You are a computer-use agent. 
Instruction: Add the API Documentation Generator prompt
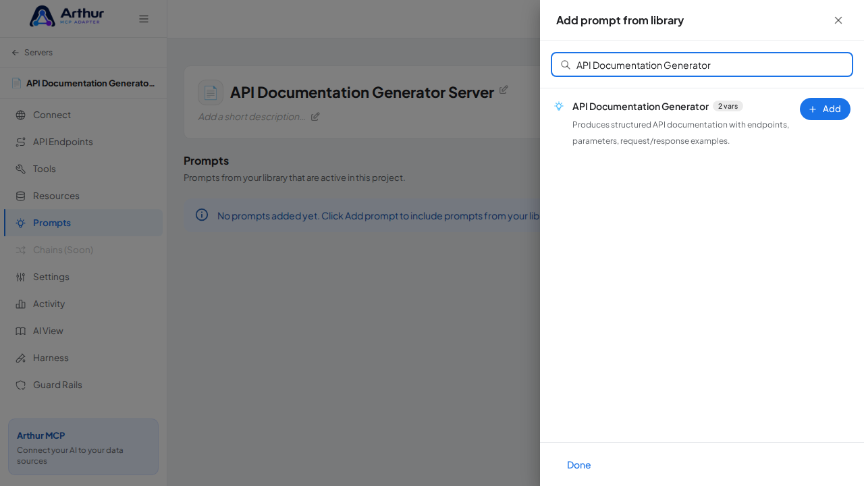(825, 109)
